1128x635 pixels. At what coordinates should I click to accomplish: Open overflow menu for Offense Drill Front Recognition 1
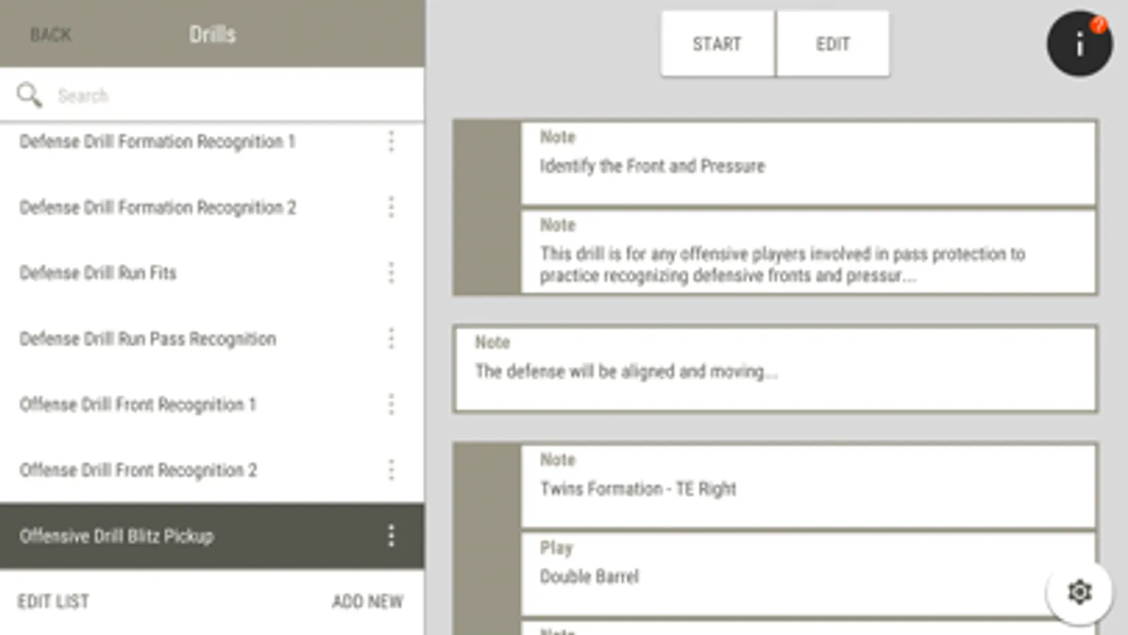click(x=392, y=404)
